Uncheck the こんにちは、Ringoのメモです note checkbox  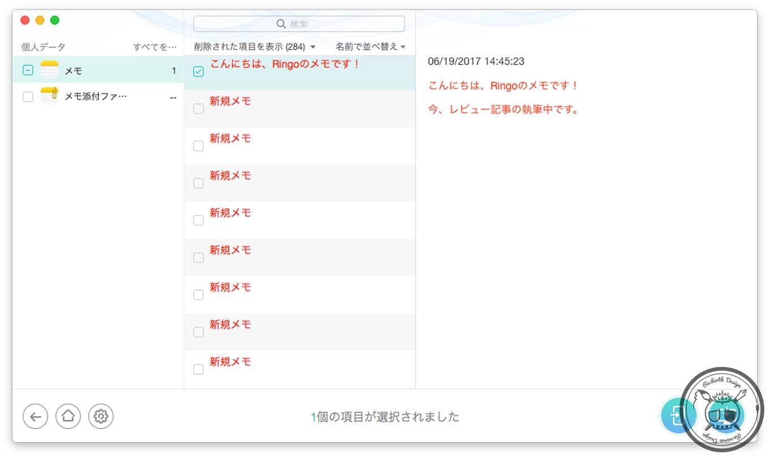tap(199, 71)
